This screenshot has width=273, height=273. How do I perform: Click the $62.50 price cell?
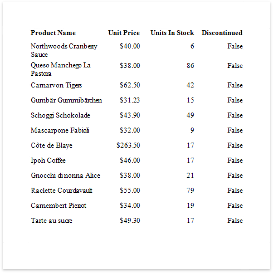pos(130,85)
